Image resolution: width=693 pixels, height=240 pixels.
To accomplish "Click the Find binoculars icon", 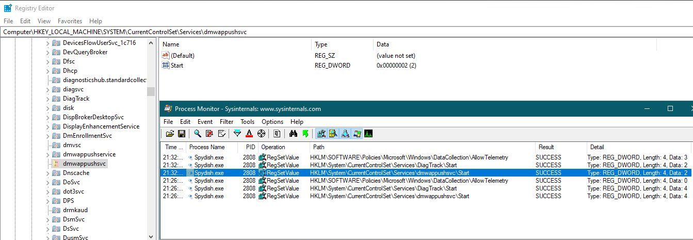I will [x=293, y=134].
